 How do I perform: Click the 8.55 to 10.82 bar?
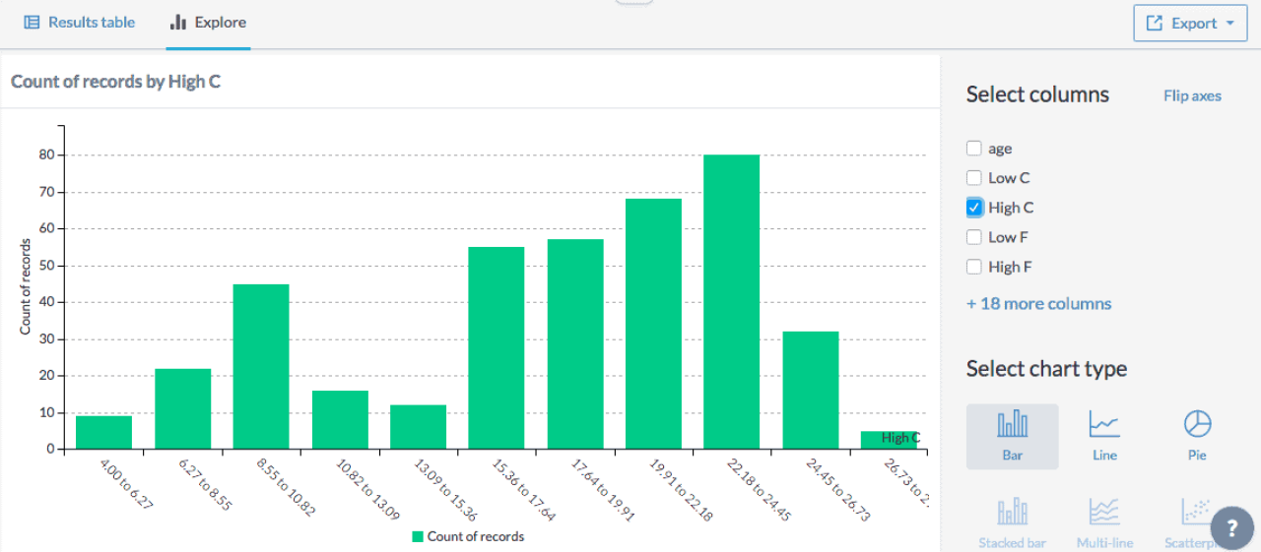261,367
